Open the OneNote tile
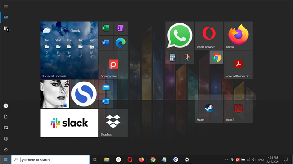The height and width of the screenshot is (164, 293). [121, 28]
